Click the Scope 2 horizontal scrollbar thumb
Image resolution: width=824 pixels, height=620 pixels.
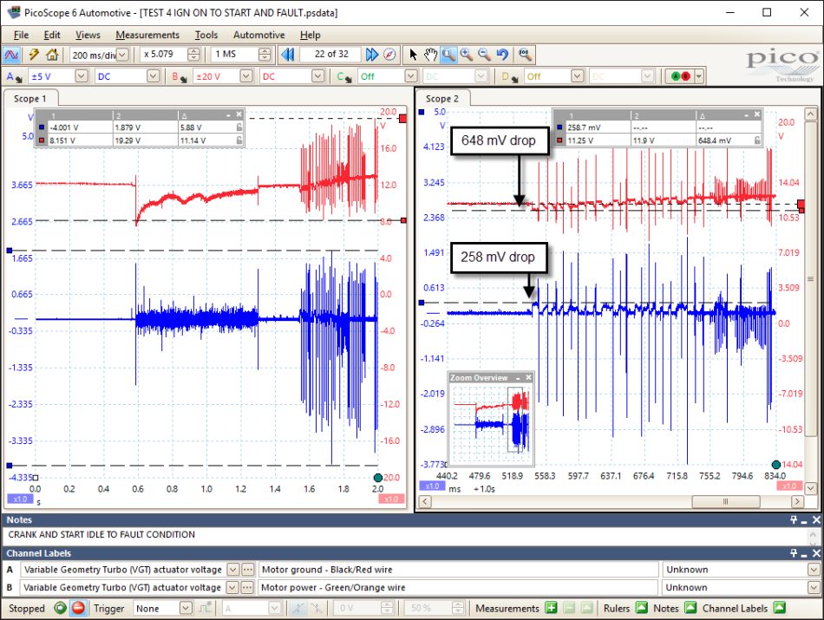726,501
